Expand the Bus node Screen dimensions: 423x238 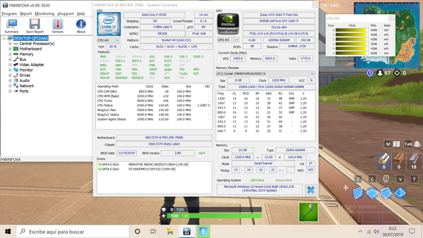(x=10, y=59)
